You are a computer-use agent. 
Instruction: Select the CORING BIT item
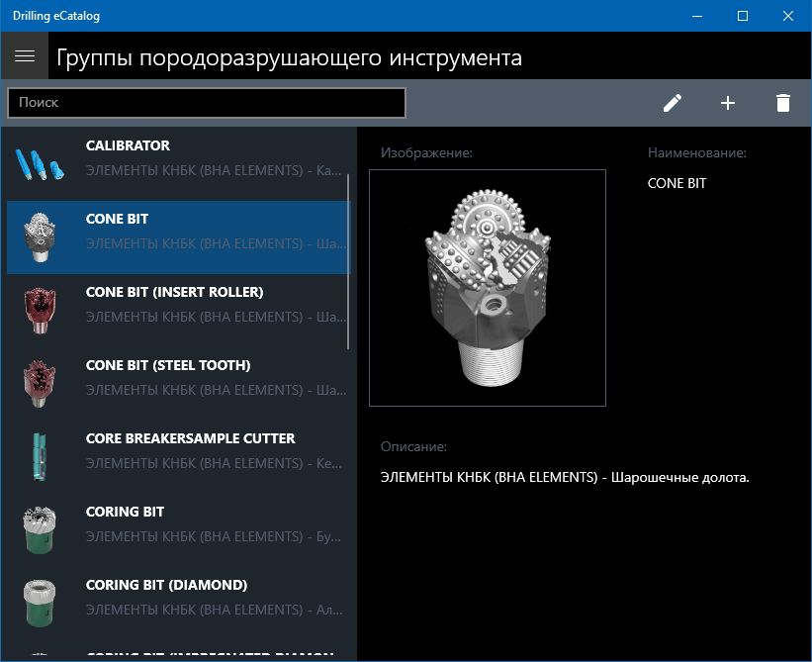[x=179, y=530]
